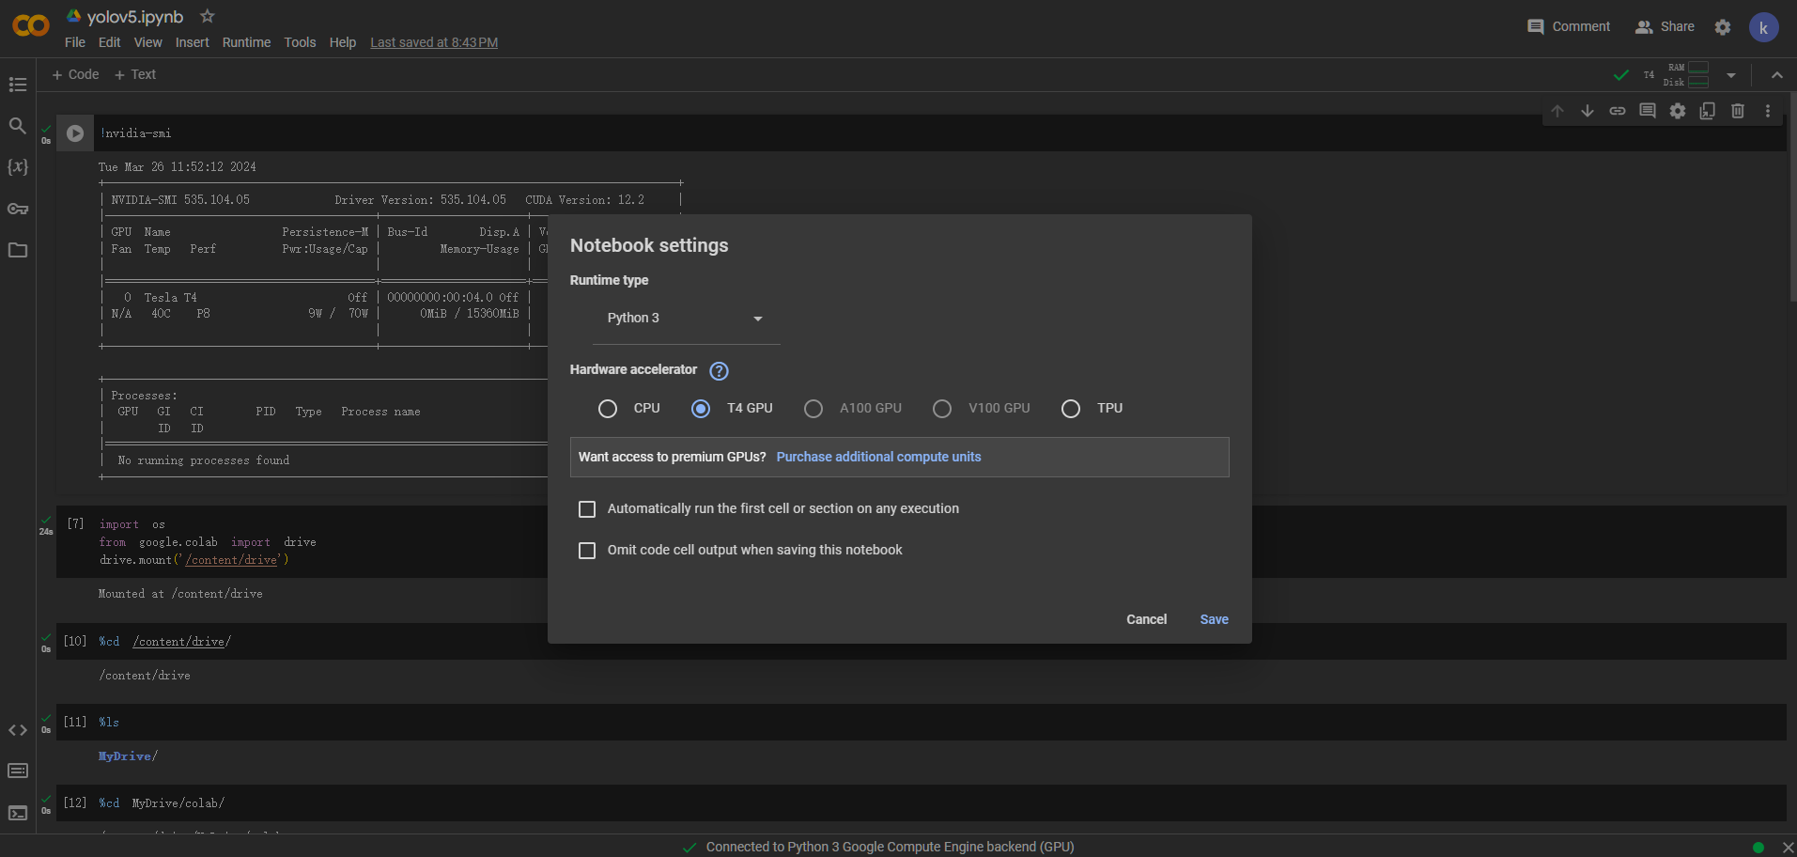Open the Tools menu
The height and width of the screenshot is (857, 1797).
click(x=300, y=42)
